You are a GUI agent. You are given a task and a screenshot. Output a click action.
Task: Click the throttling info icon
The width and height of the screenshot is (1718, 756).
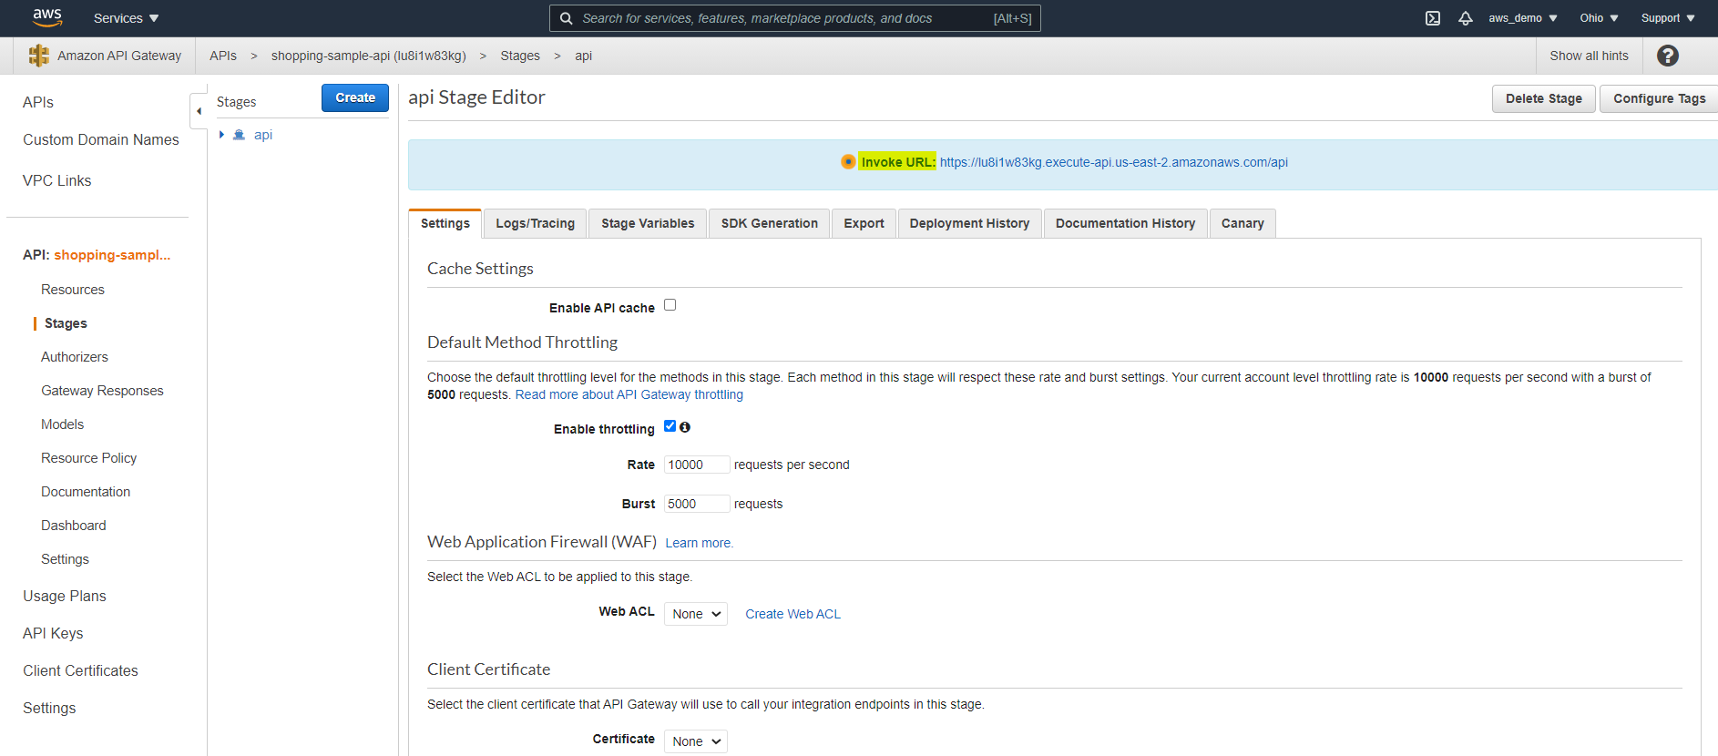pyautogui.click(x=685, y=427)
